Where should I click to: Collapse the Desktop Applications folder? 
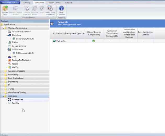(x=3, y=28)
